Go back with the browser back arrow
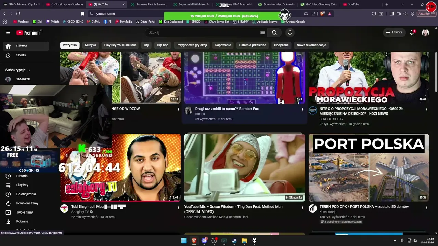This screenshot has height=246, width=438. pyautogui.click(x=4, y=14)
